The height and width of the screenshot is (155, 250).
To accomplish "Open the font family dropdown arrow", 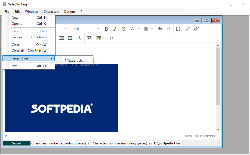I will tap(66, 29).
